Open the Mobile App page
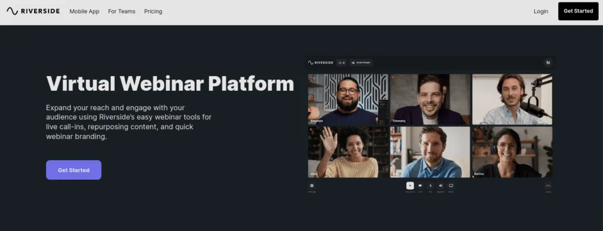This screenshot has width=603, height=231. 84,12
